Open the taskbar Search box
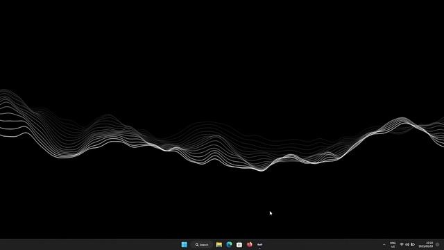Viewport: 444px width, 250px height. coord(201,244)
